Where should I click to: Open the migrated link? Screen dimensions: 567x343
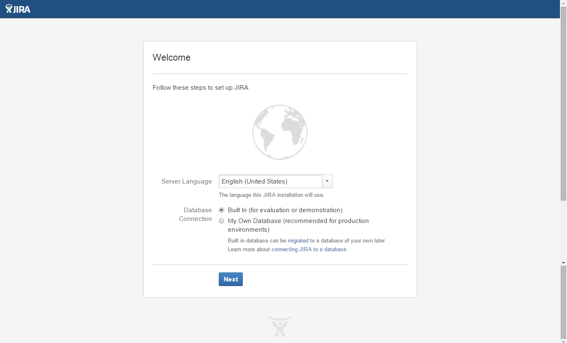(x=298, y=240)
